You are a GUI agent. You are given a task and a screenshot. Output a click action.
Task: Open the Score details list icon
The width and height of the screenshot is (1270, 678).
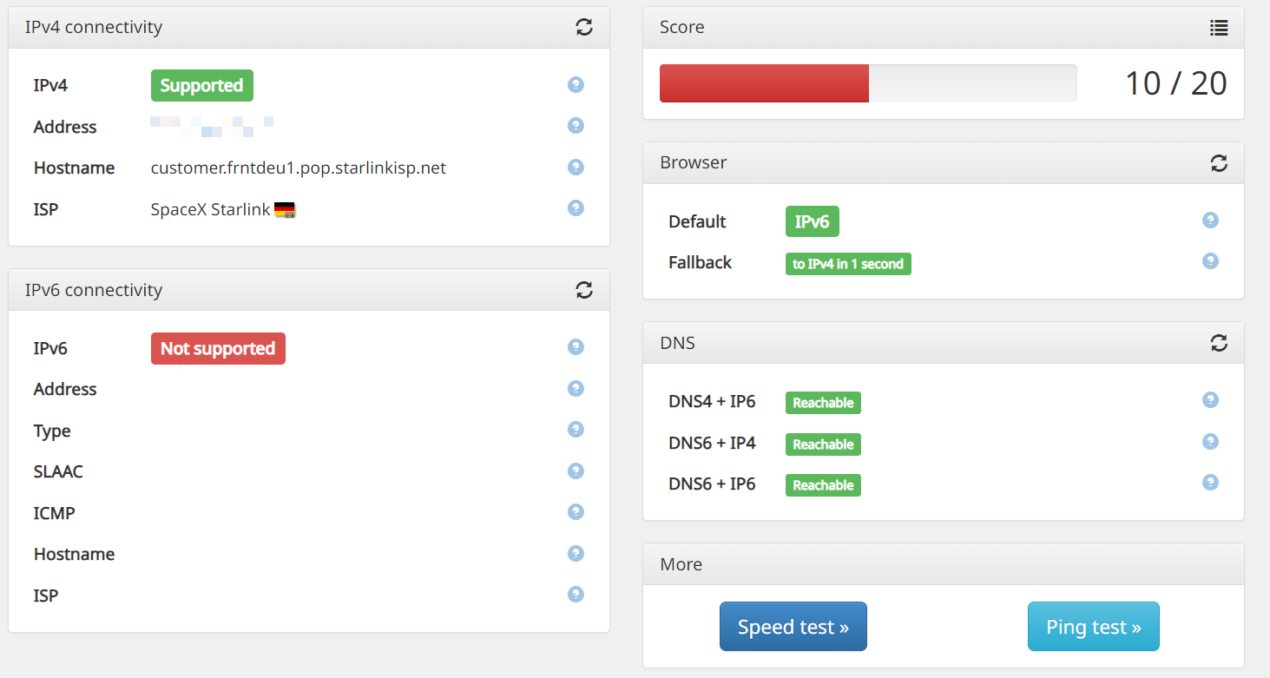tap(1219, 28)
